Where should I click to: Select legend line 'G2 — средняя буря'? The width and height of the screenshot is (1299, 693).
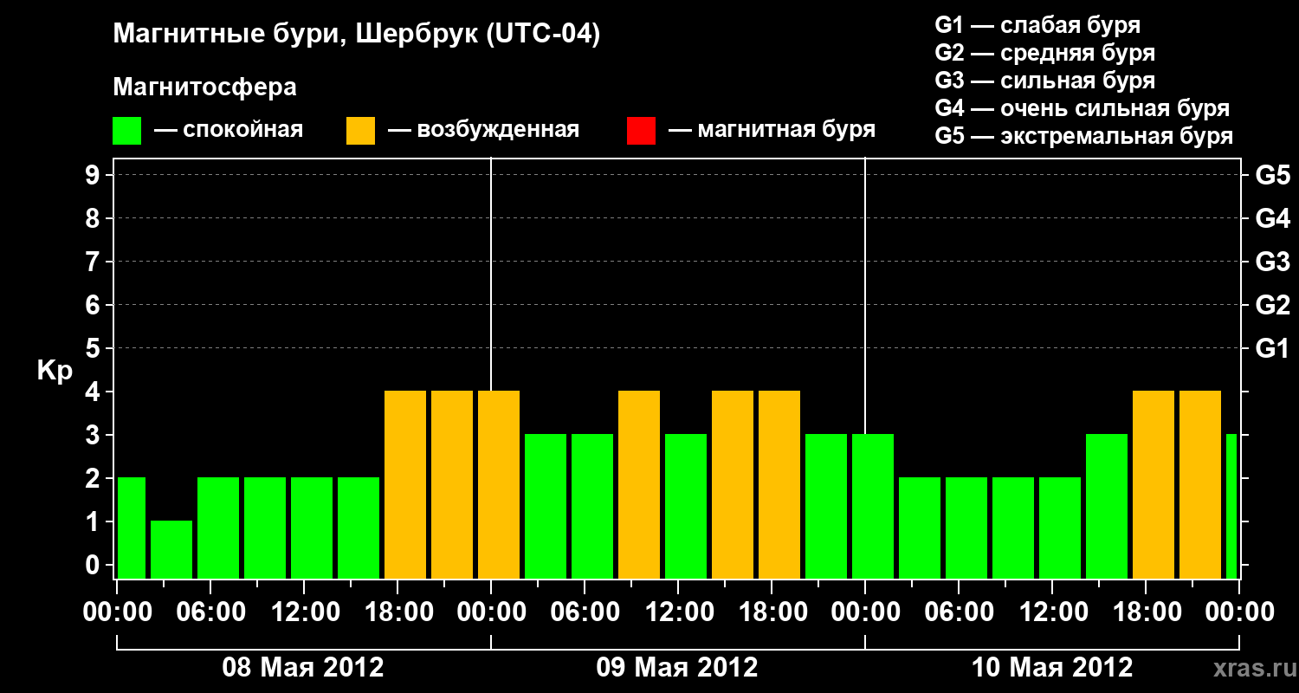click(1044, 52)
